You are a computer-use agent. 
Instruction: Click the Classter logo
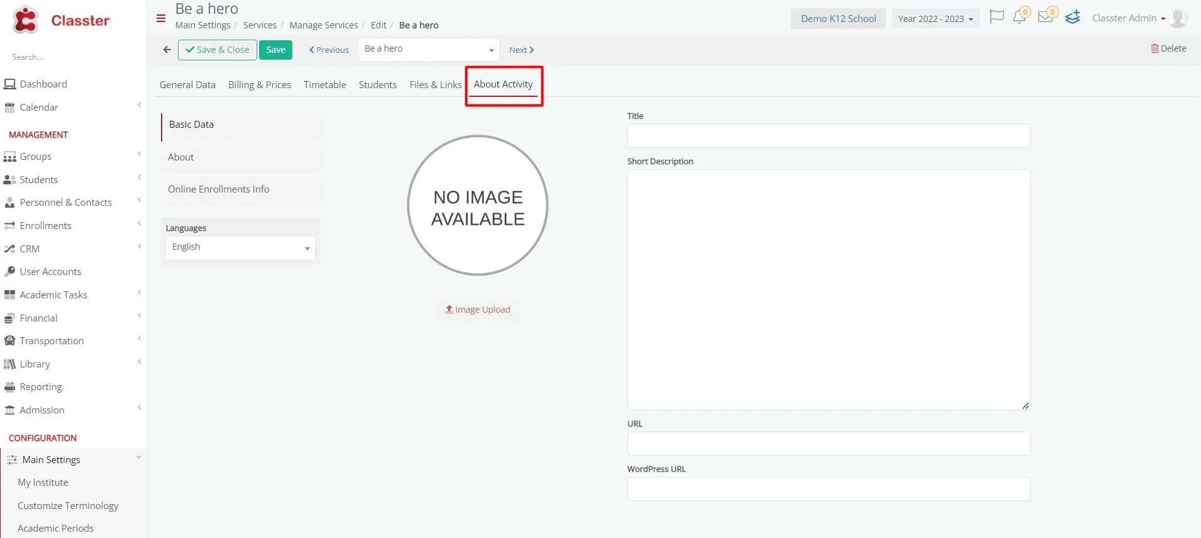(x=61, y=20)
